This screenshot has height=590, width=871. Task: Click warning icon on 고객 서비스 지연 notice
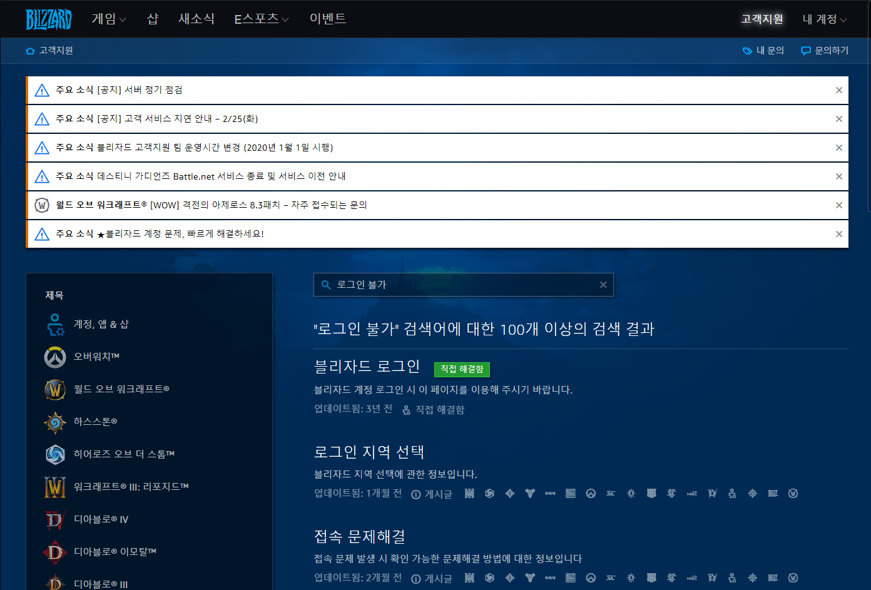pos(42,119)
